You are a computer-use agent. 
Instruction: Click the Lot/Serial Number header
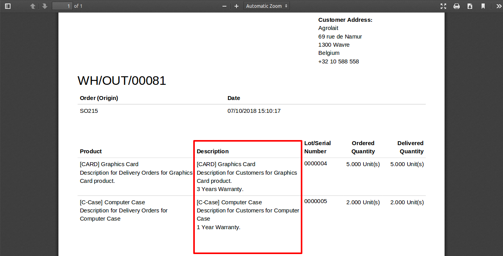pos(318,147)
